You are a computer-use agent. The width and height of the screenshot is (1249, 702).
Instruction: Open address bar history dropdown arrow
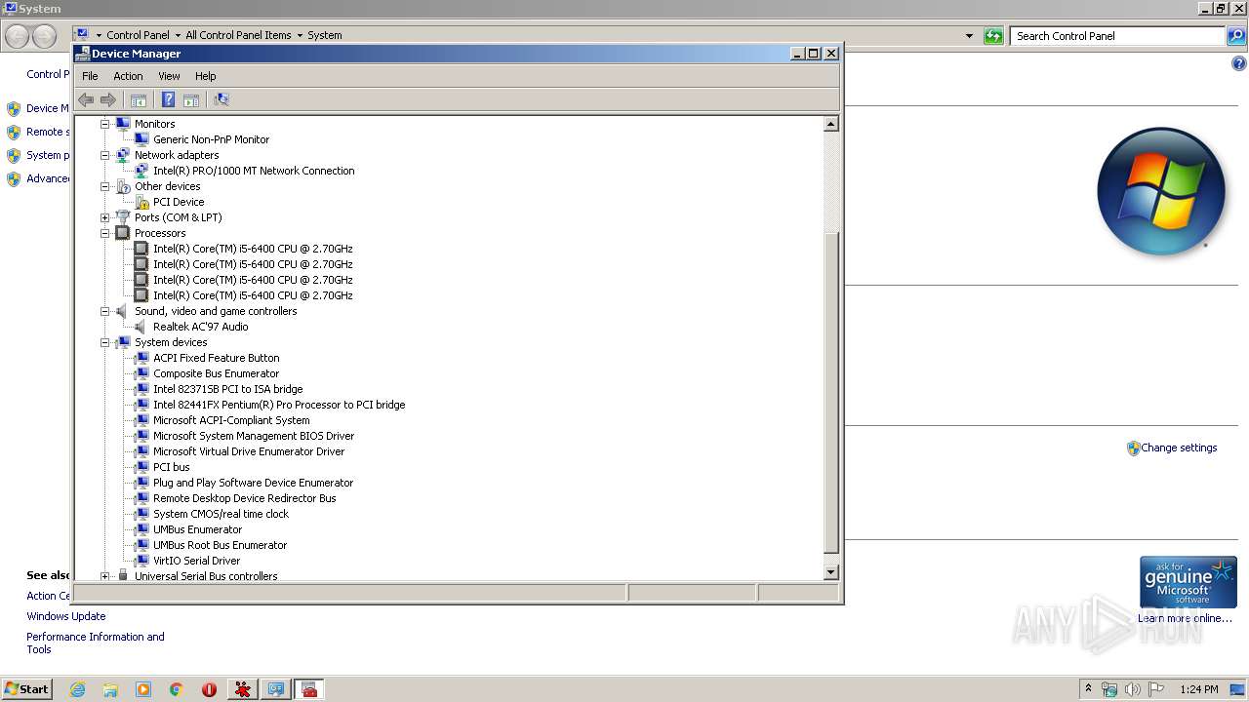pyautogui.click(x=969, y=36)
